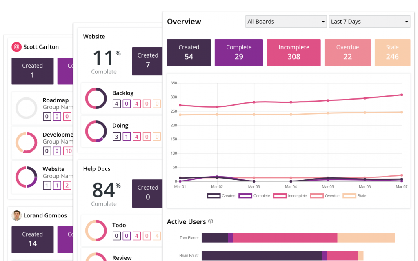This screenshot has width=418, height=261.
Task: Open the Last 7 Days dropdown
Action: [x=369, y=22]
